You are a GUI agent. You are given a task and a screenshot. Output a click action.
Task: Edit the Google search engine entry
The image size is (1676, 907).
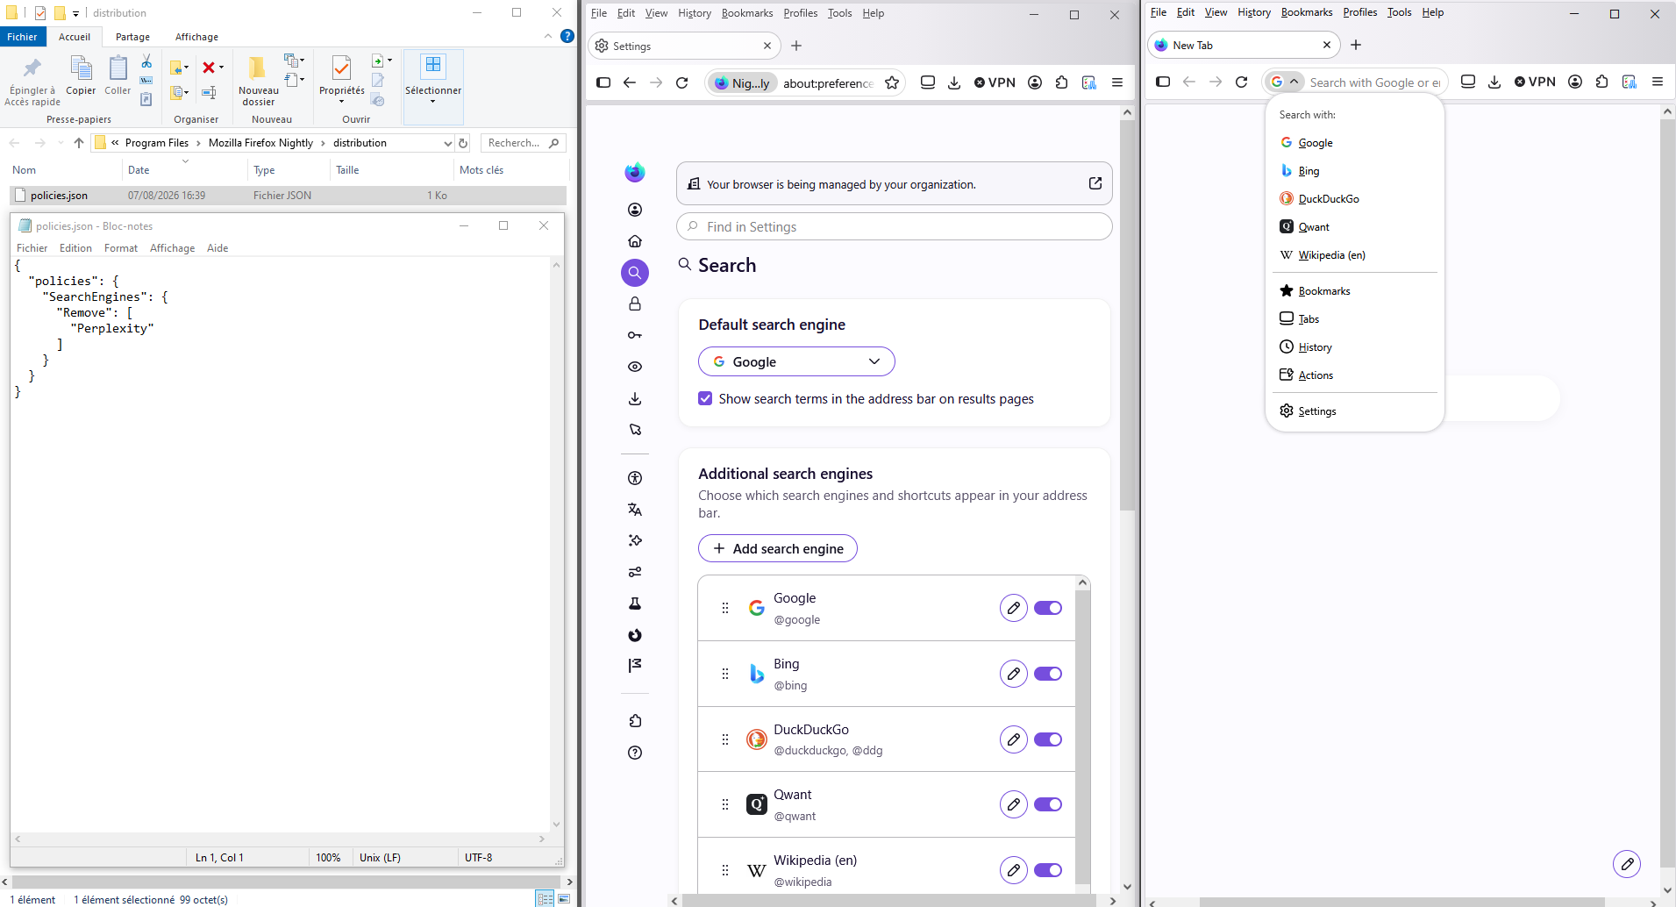[1014, 608]
